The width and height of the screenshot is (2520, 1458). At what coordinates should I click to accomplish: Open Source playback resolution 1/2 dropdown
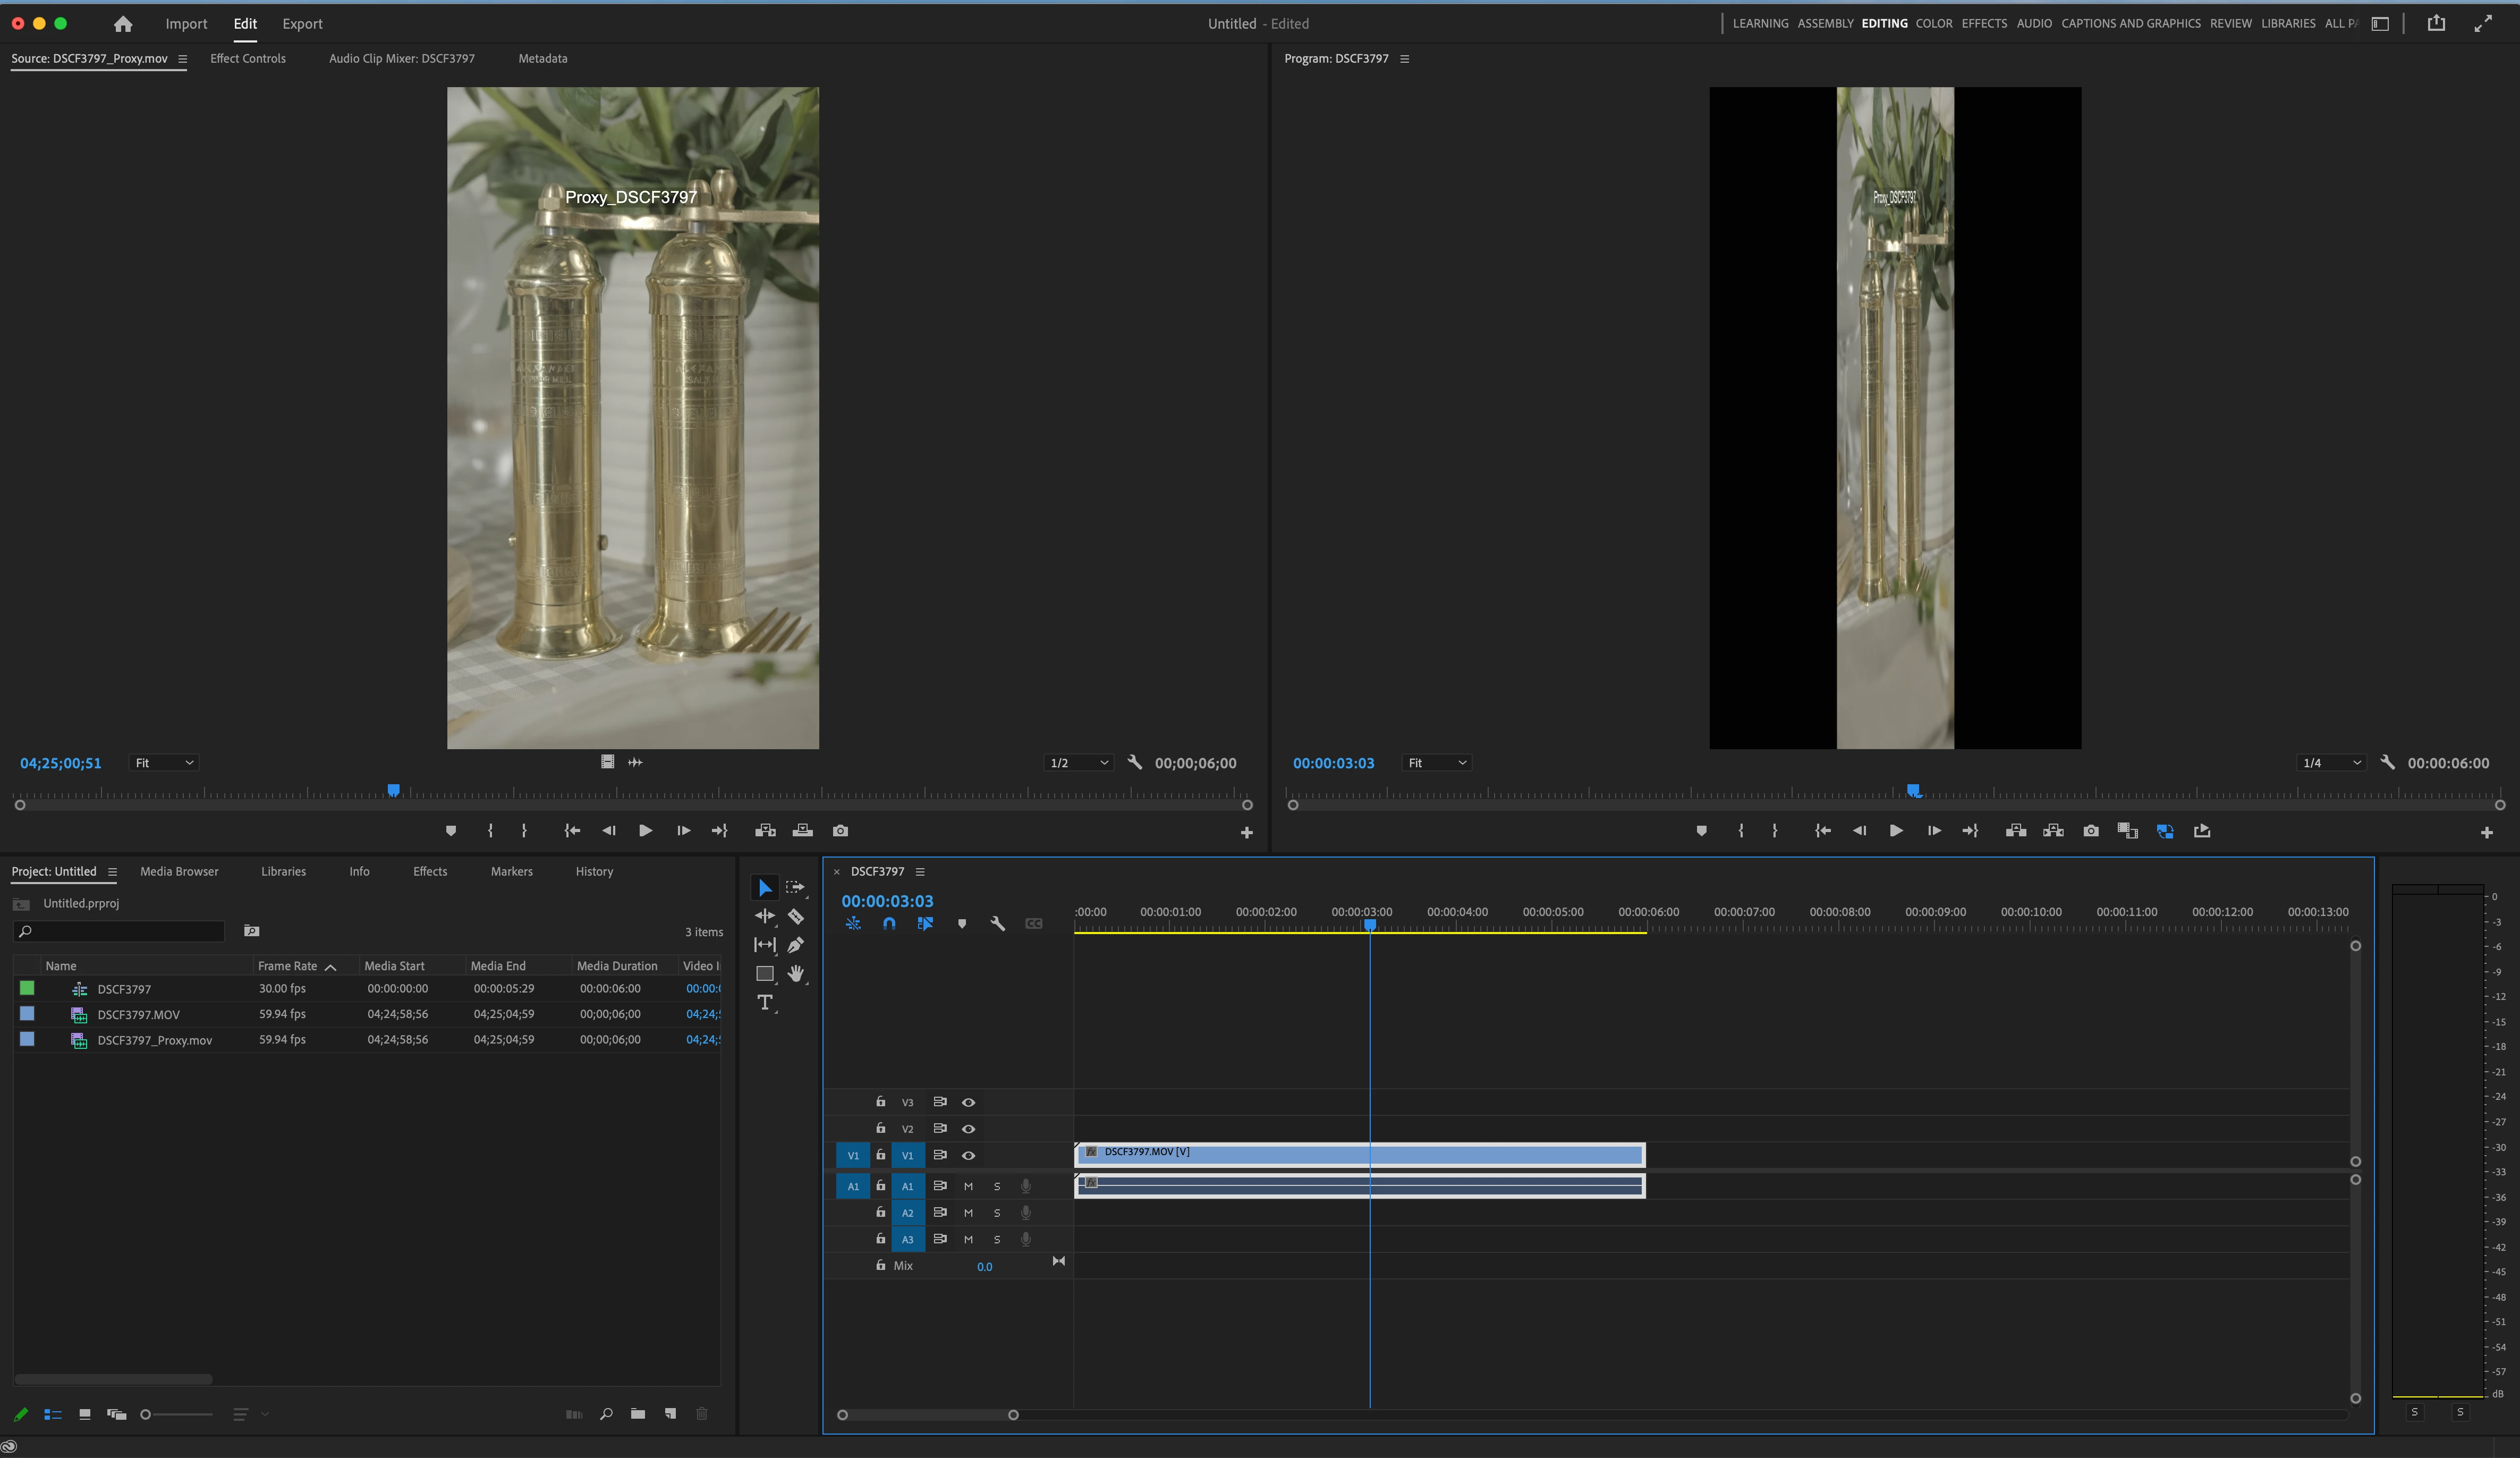[1078, 763]
